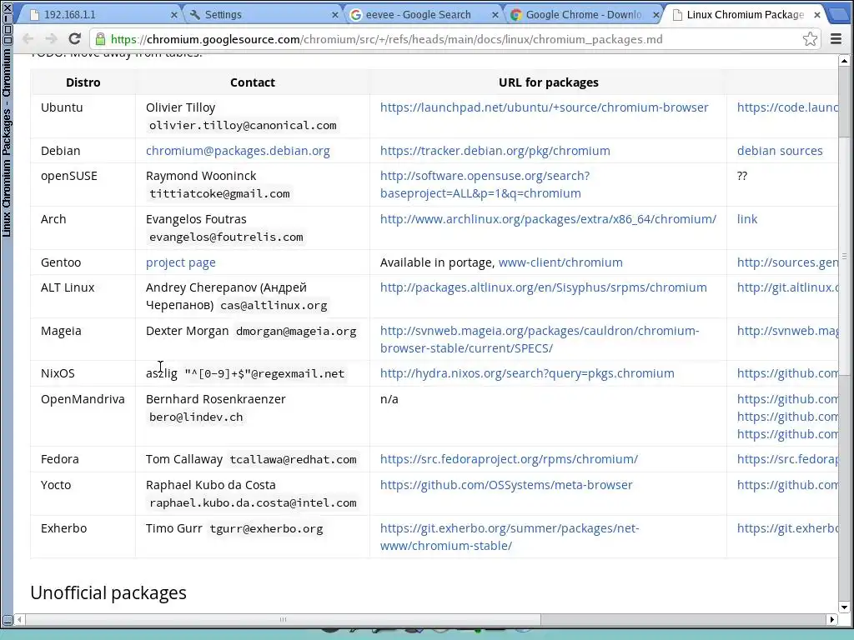Open the Chrome hamburger menu
This screenshot has height=640, width=854.
click(836, 38)
